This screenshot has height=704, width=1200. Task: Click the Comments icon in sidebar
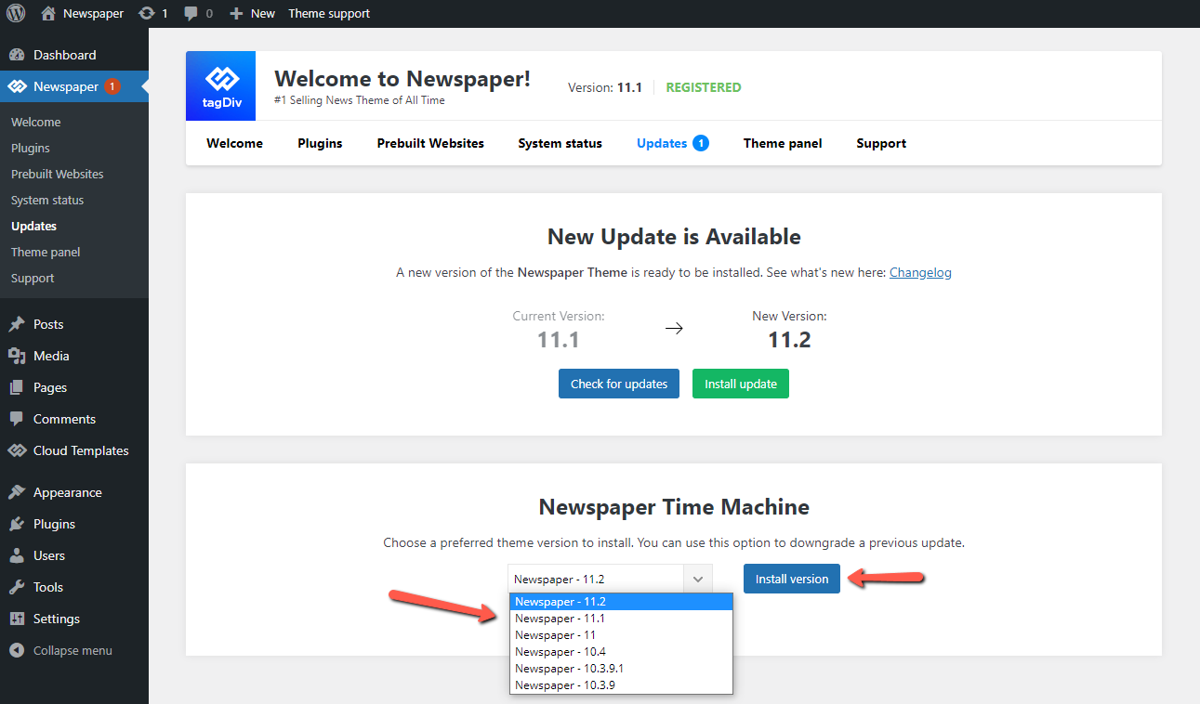click(x=17, y=419)
